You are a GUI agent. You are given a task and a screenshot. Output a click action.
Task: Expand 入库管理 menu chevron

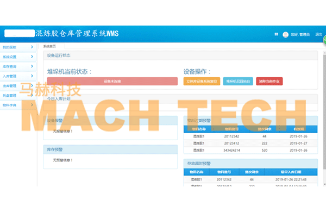32,76
